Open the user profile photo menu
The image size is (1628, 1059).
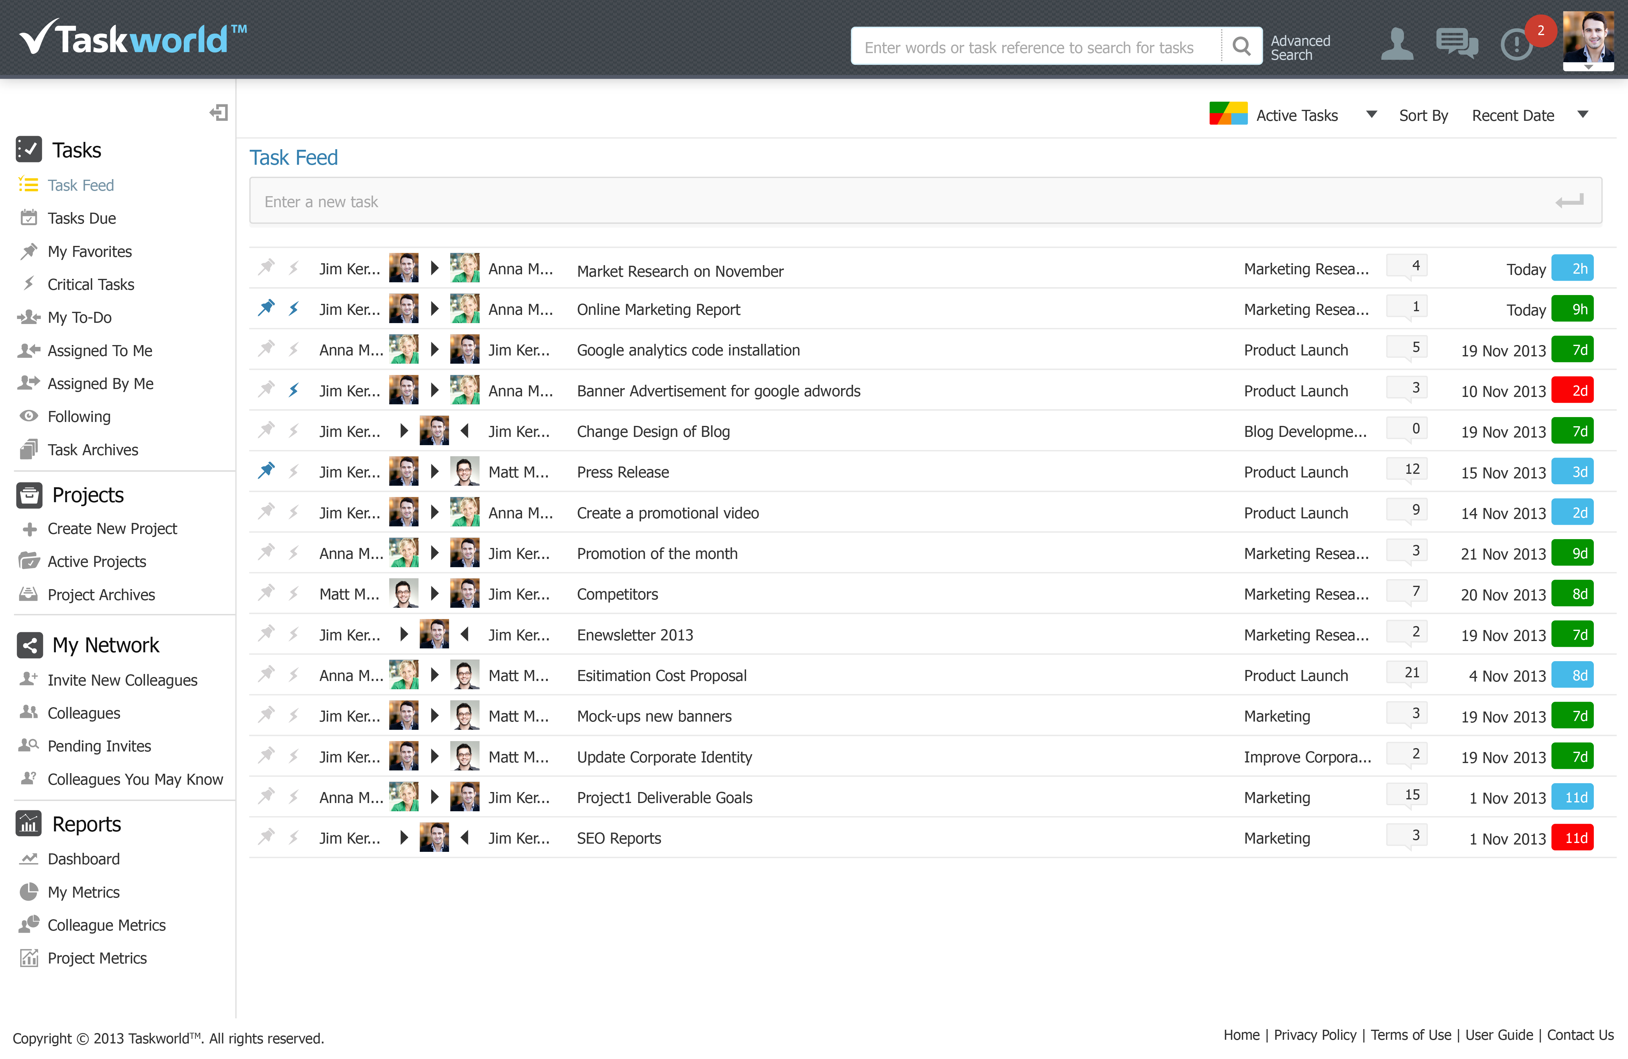(x=1588, y=40)
